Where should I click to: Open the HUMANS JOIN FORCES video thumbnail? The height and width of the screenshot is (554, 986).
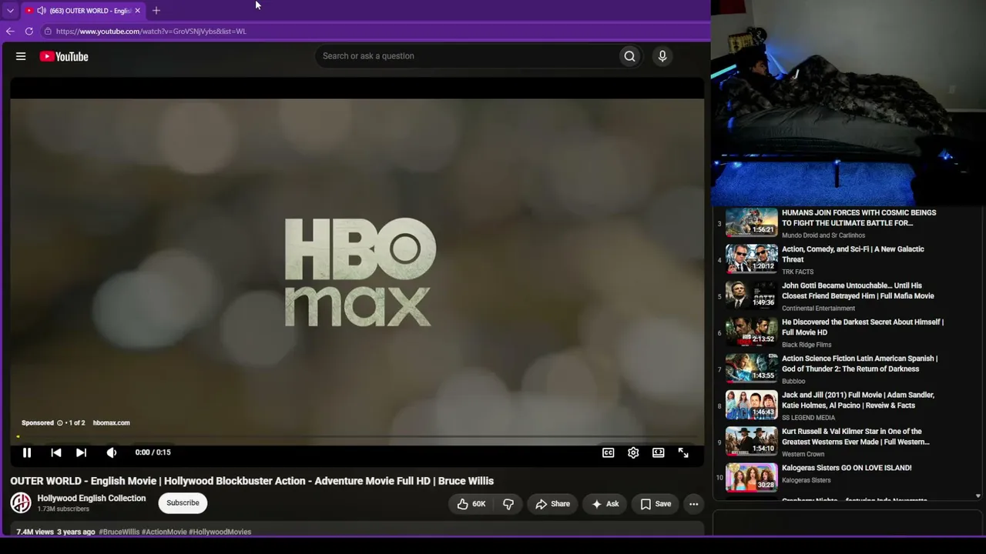[x=752, y=223]
